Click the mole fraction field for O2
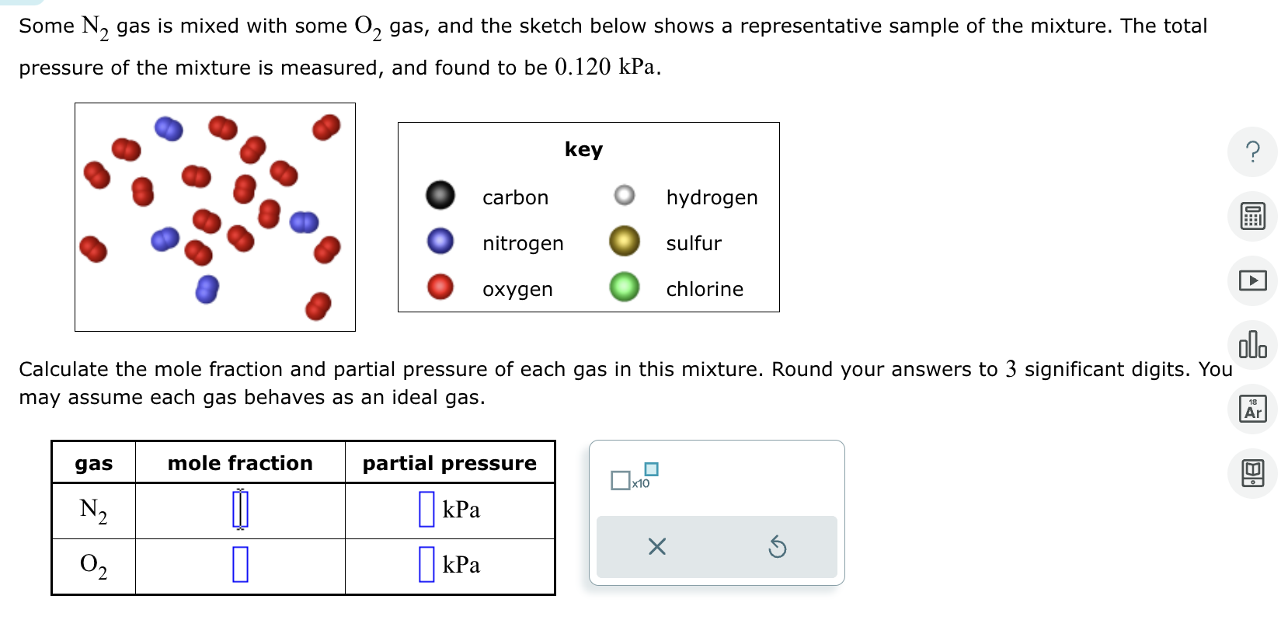The height and width of the screenshot is (634, 1288). (239, 565)
